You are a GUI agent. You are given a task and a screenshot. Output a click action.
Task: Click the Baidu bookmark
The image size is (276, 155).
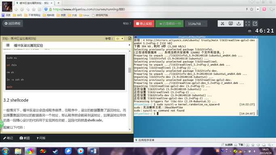point(6,15)
